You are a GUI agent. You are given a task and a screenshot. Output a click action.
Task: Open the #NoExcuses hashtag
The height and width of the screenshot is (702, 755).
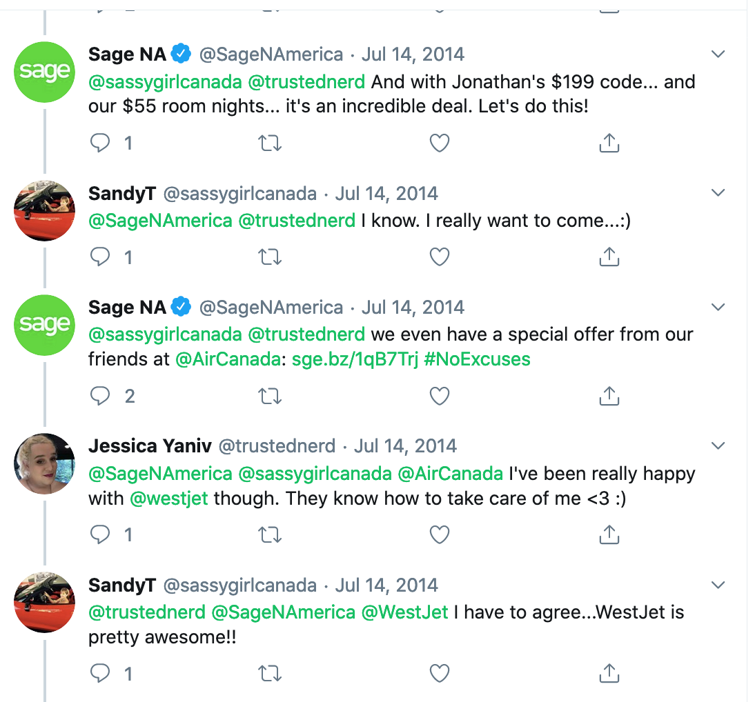477,359
